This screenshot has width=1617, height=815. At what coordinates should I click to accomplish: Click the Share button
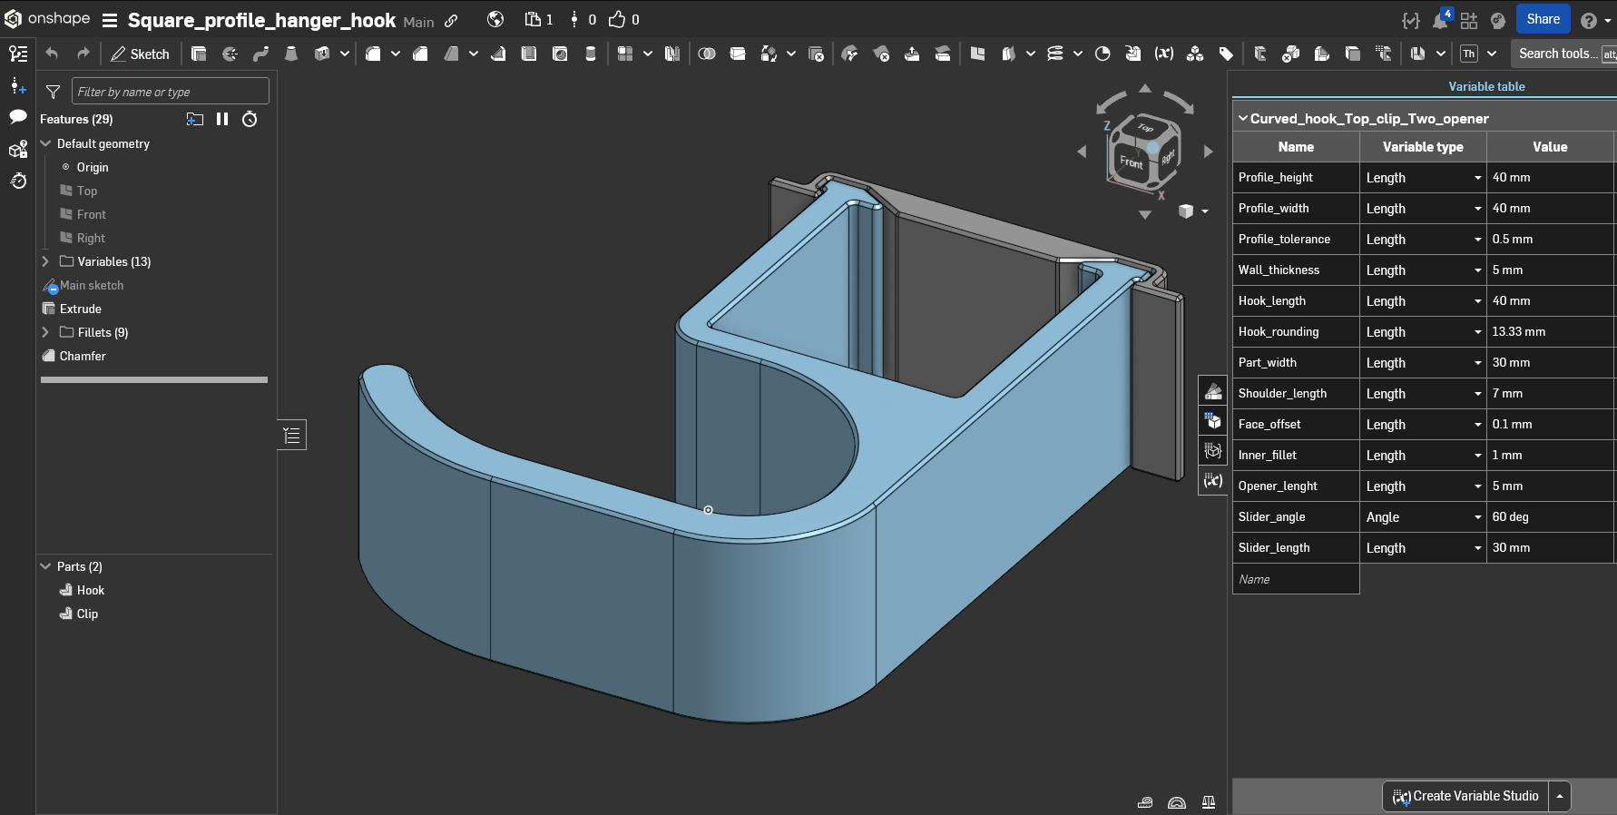1543,19
